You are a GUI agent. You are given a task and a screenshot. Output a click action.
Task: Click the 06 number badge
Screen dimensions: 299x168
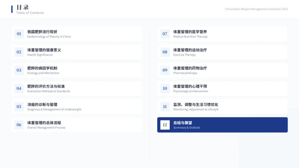[19, 125]
